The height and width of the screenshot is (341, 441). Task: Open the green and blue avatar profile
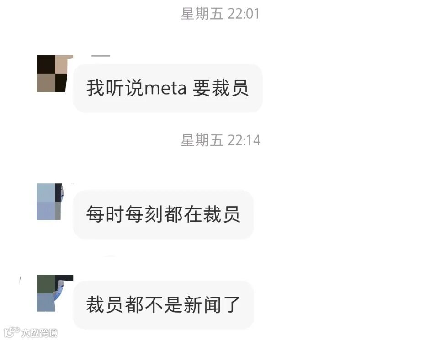click(55, 293)
